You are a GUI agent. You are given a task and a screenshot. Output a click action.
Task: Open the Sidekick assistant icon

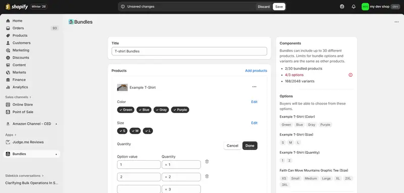coord(342,7)
